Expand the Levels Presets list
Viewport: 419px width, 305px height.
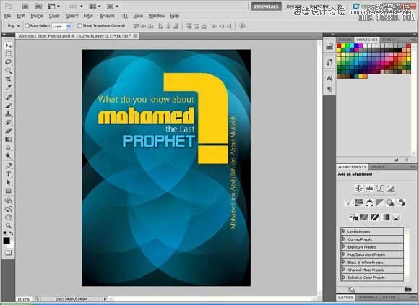point(372,231)
